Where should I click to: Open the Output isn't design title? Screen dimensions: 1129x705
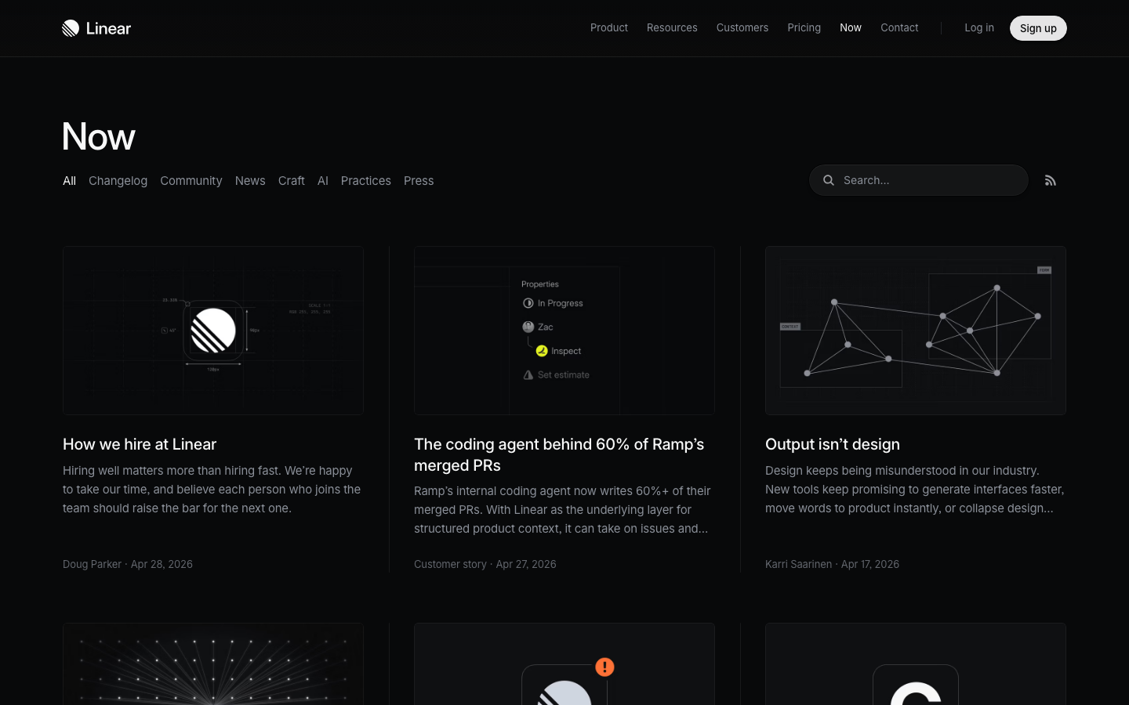tap(833, 444)
